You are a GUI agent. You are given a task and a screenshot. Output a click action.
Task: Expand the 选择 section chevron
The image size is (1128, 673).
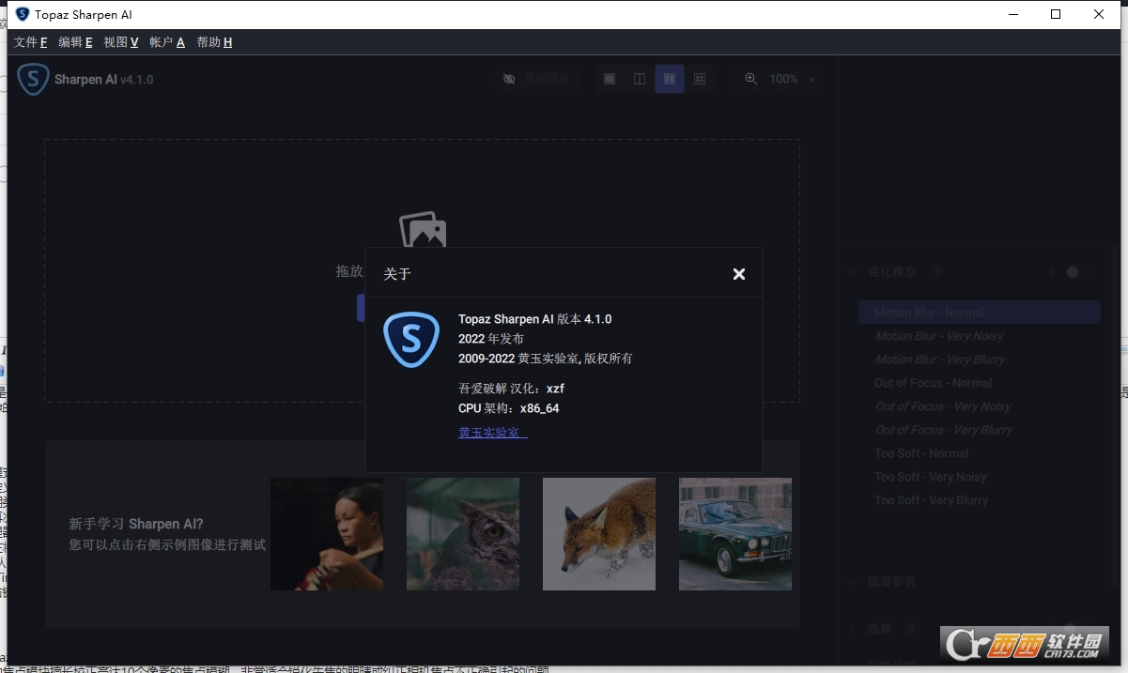[x=852, y=629]
